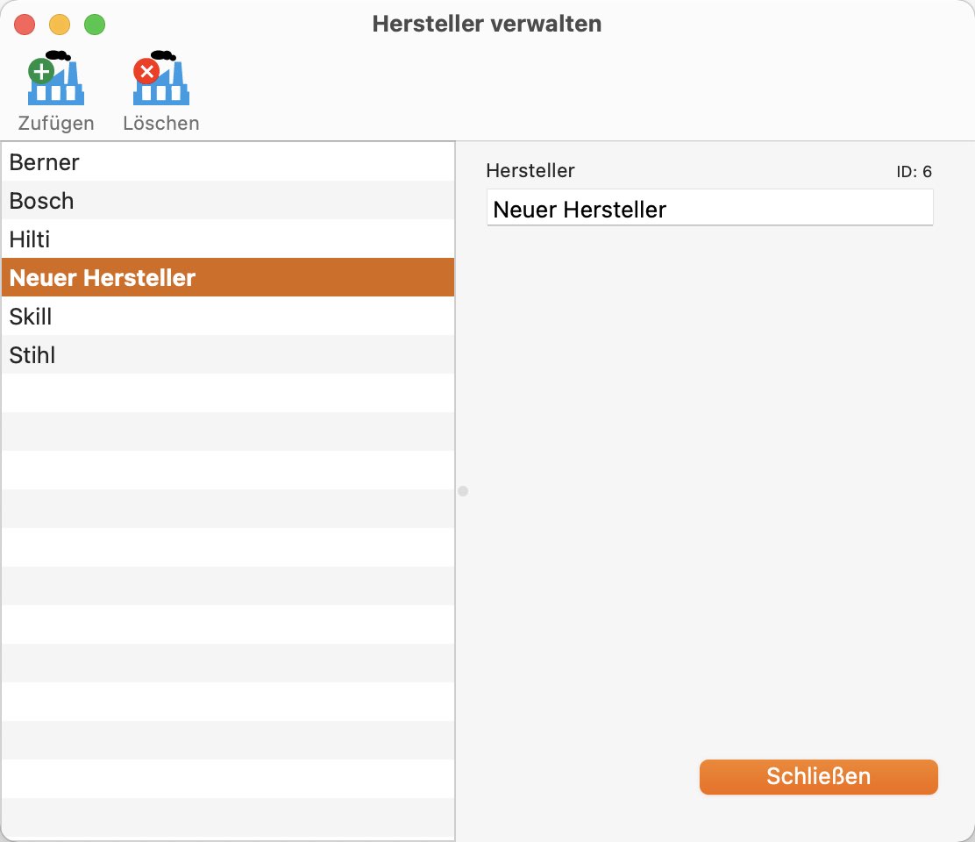Maximize the window with the green button

pos(95,25)
